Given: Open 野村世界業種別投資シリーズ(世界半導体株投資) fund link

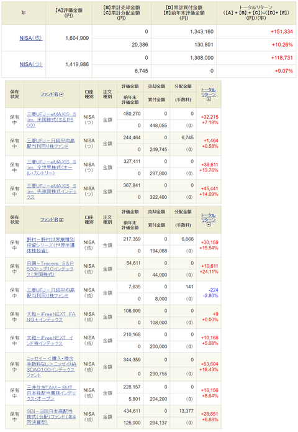Looking at the screenshot, I should point(51,245).
